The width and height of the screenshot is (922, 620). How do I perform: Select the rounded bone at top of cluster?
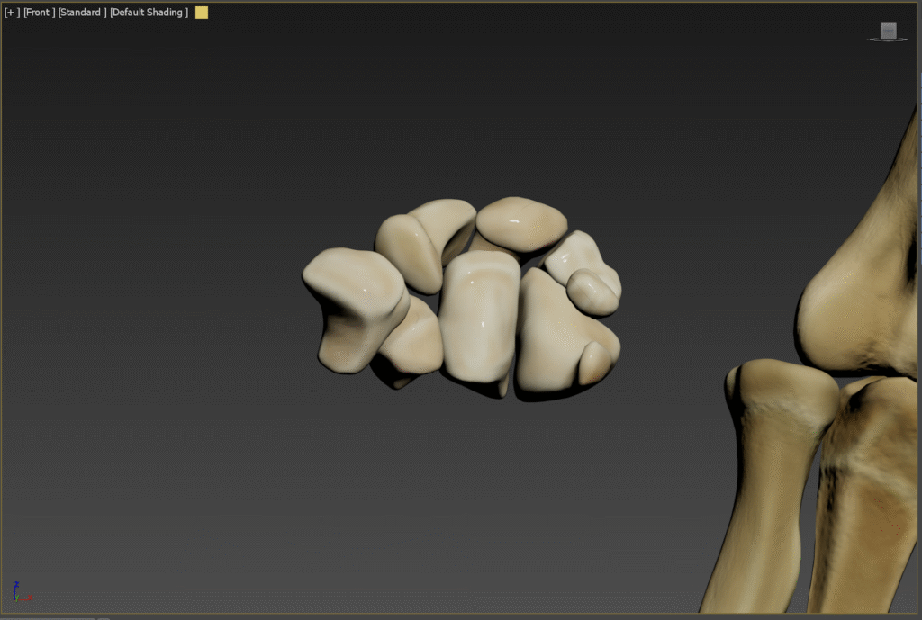(520, 222)
